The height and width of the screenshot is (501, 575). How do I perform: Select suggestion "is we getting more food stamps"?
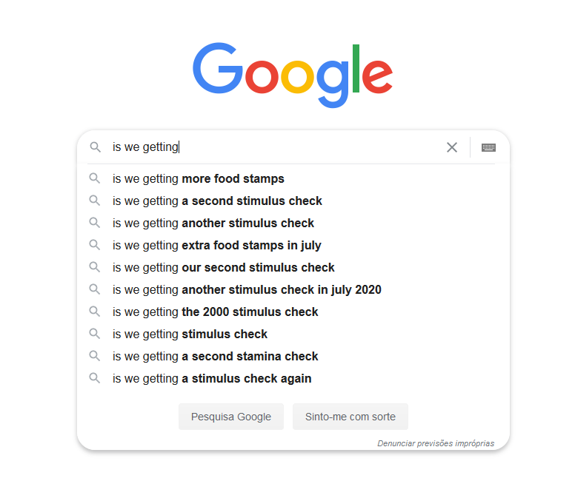coord(199,178)
